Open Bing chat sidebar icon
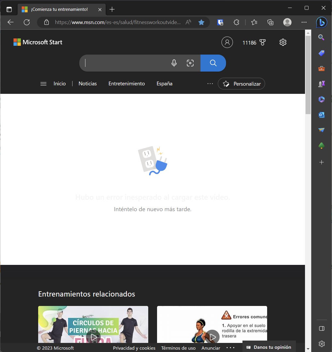 click(321, 22)
